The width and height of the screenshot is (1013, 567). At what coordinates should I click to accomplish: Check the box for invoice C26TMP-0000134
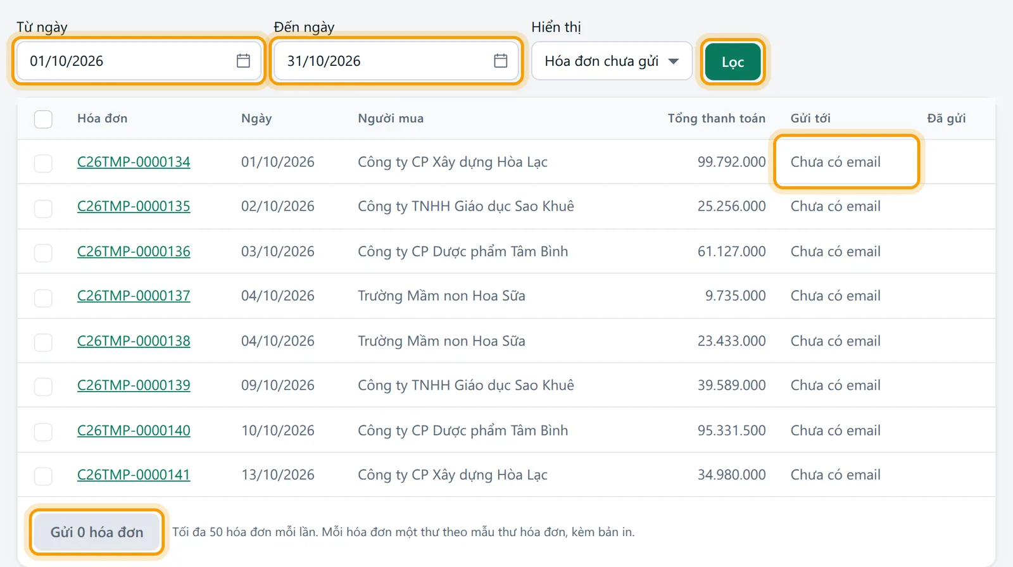(x=43, y=163)
